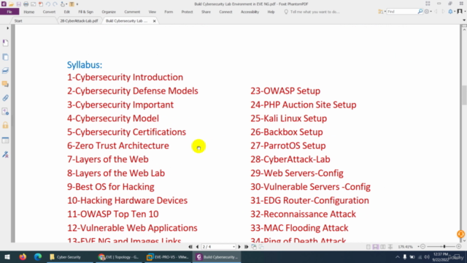Go to first page button
This screenshot has width=467, height=263.
[190, 247]
